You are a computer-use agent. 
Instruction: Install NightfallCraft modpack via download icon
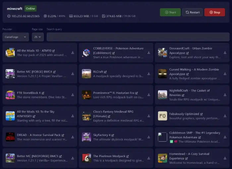[225, 95]
